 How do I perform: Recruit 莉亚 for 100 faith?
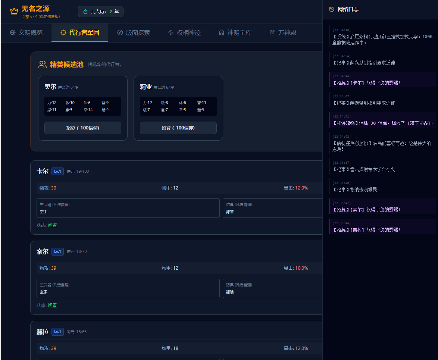(x=178, y=128)
